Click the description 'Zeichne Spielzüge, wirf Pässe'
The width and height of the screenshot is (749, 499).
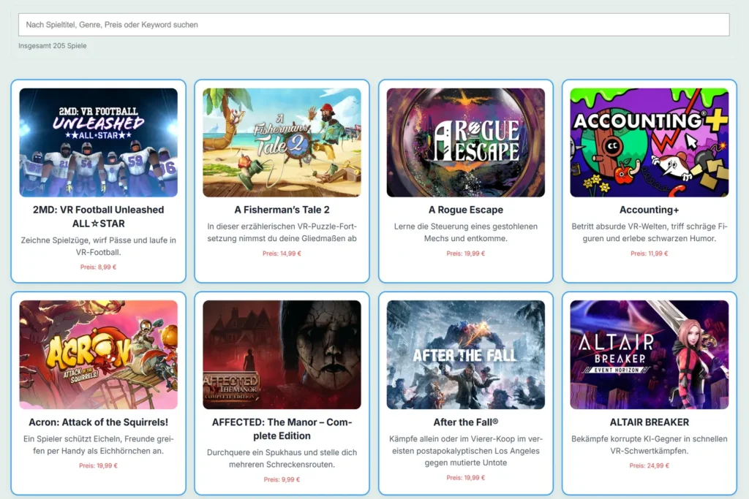pos(99,246)
